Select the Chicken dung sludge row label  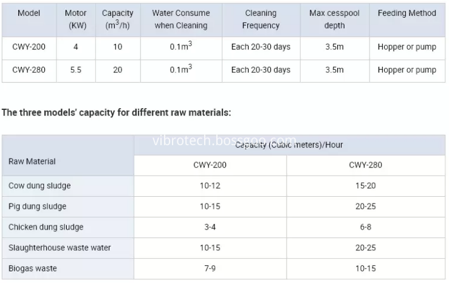click(46, 227)
